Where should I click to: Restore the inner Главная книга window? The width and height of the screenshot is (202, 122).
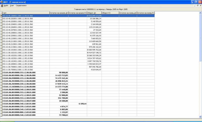(x=198, y=6)
